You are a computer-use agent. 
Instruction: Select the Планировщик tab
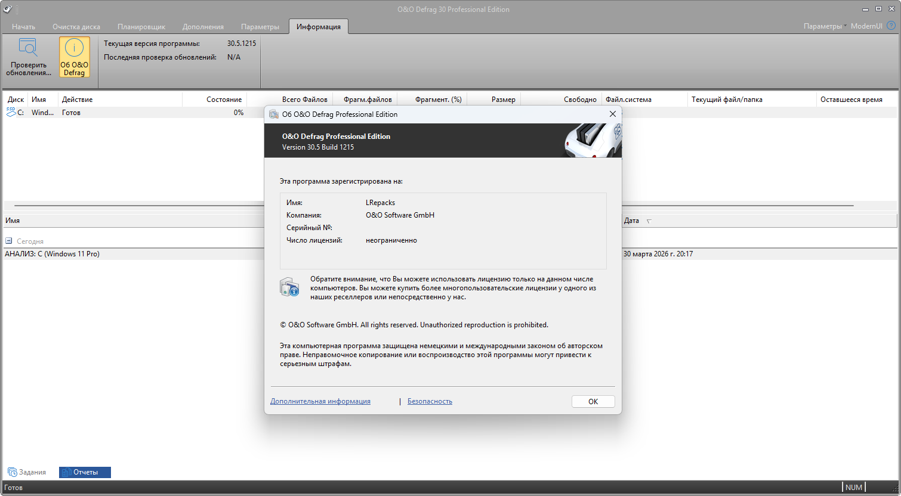point(141,27)
